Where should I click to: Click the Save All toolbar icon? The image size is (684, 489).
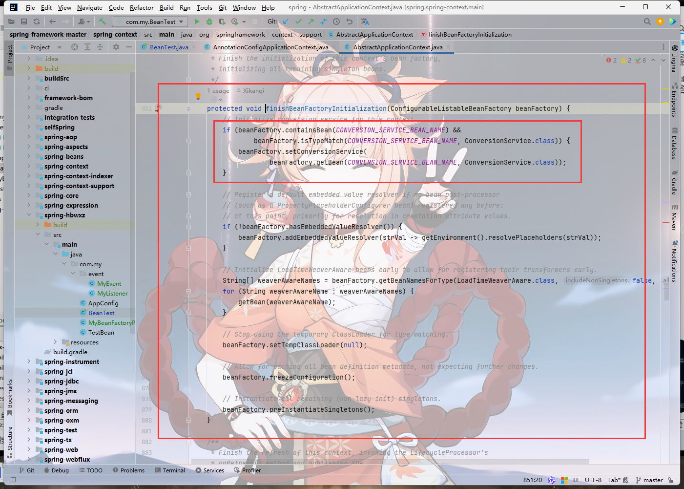(x=24, y=21)
